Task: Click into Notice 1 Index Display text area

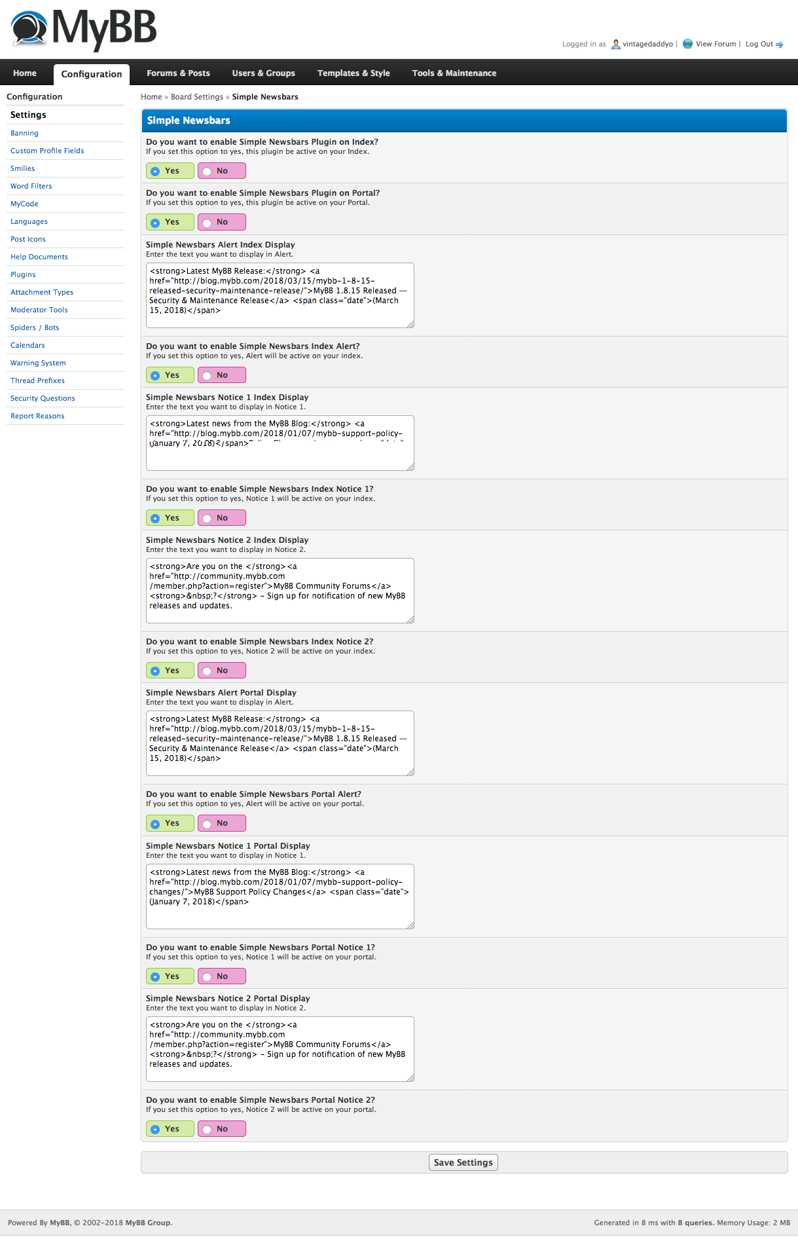Action: 280,443
